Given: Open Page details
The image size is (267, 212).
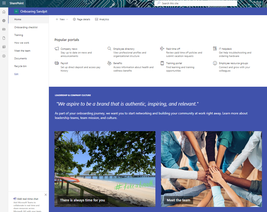Looking at the screenshot, I should click(x=81, y=19).
